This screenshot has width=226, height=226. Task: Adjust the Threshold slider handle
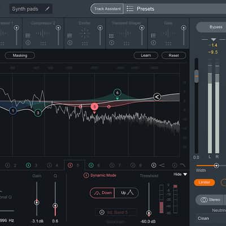tap(149, 213)
